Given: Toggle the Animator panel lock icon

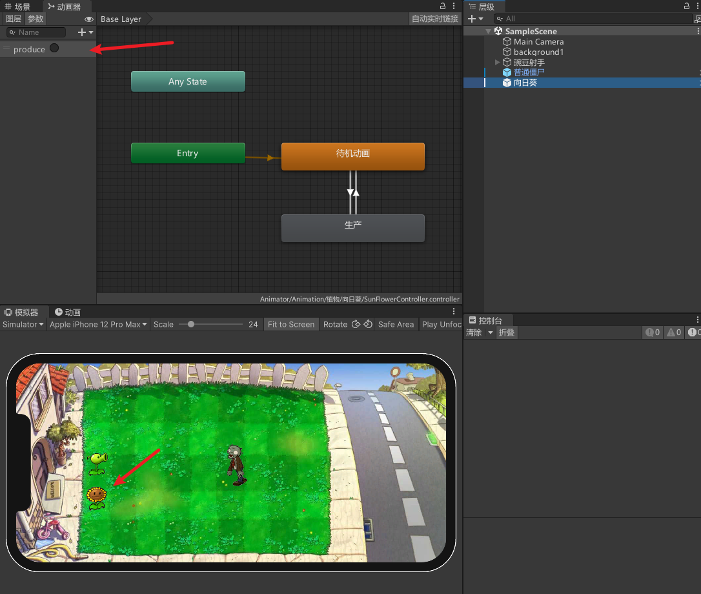Looking at the screenshot, I should (443, 6).
